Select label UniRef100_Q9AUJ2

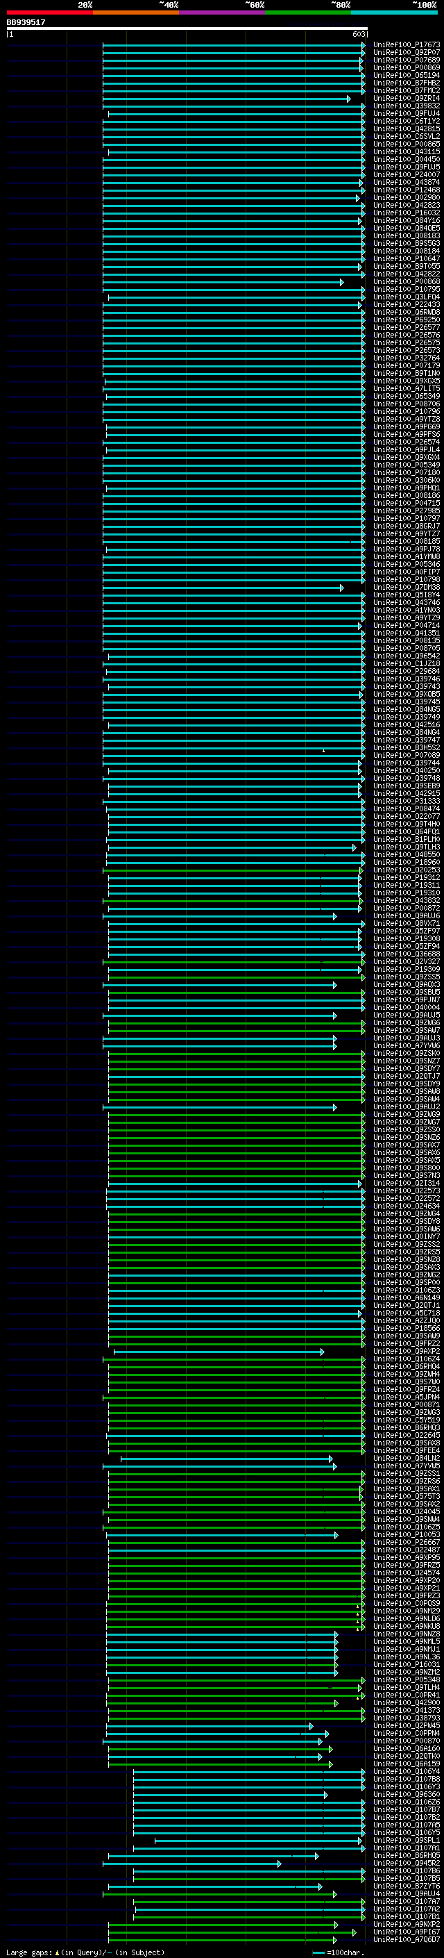pyautogui.click(x=407, y=1106)
